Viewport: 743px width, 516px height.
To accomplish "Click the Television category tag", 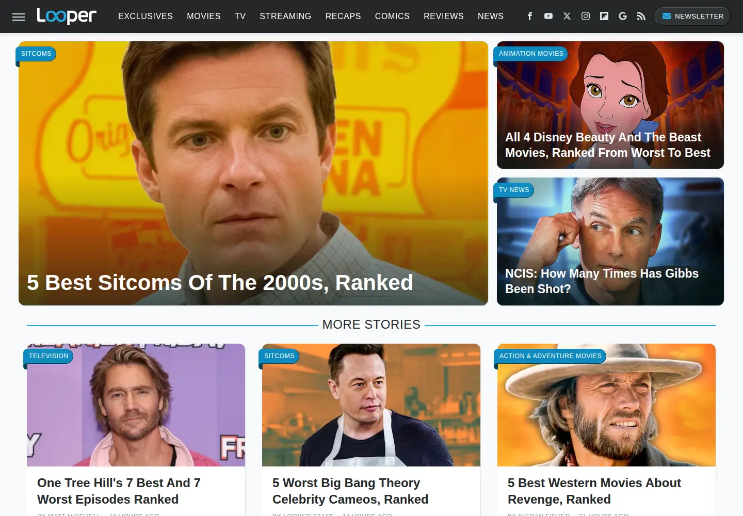I will click(x=49, y=356).
